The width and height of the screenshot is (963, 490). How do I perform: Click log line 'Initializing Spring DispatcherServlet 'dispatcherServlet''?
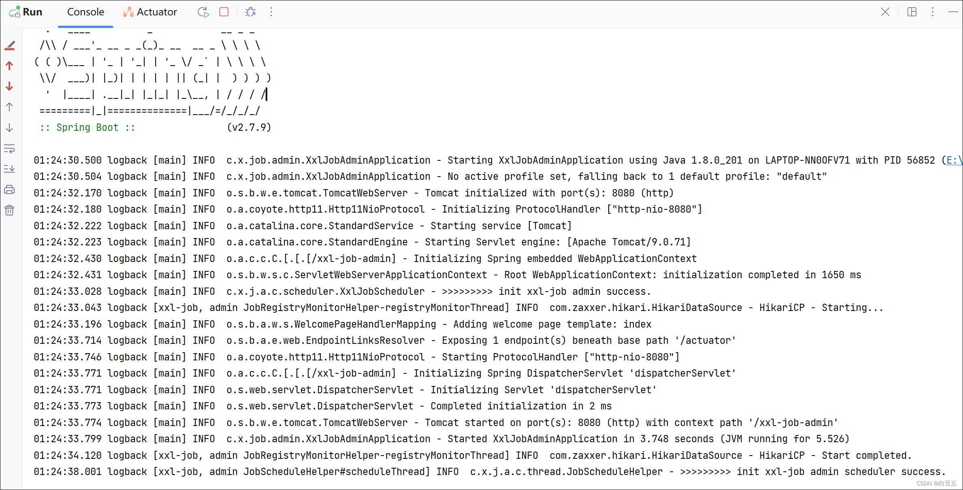[x=385, y=373]
